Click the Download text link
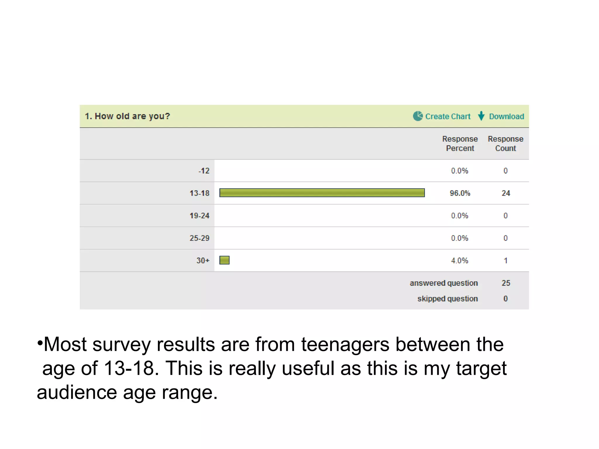Viewport: 599px width, 449px height. pos(507,116)
